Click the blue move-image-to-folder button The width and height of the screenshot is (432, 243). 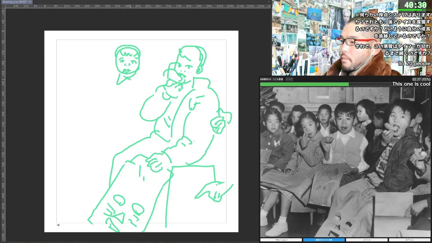tap(324, 240)
